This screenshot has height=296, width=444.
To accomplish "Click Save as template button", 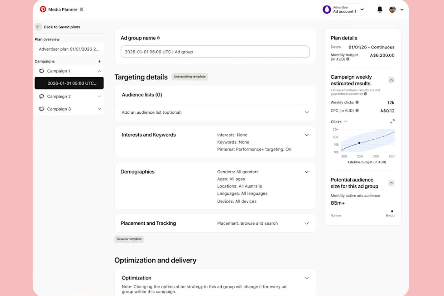I will [x=129, y=239].
